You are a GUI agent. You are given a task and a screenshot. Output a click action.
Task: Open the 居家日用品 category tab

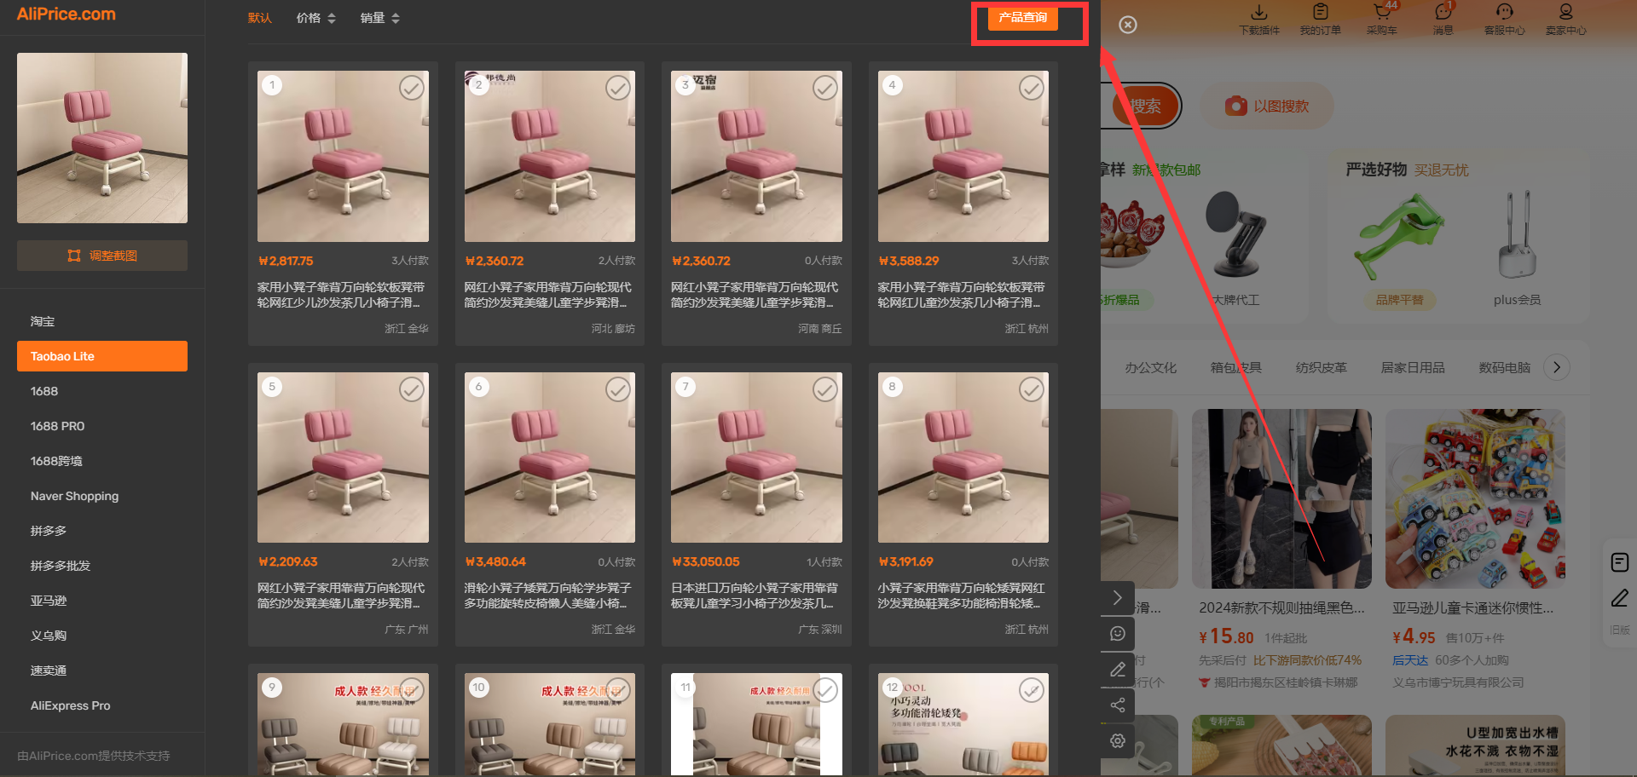[x=1413, y=367]
